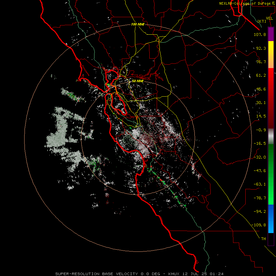This screenshot has height=276, width=276.
Task: Click the 107.8 velocity scale value
Action: click(260, 34)
